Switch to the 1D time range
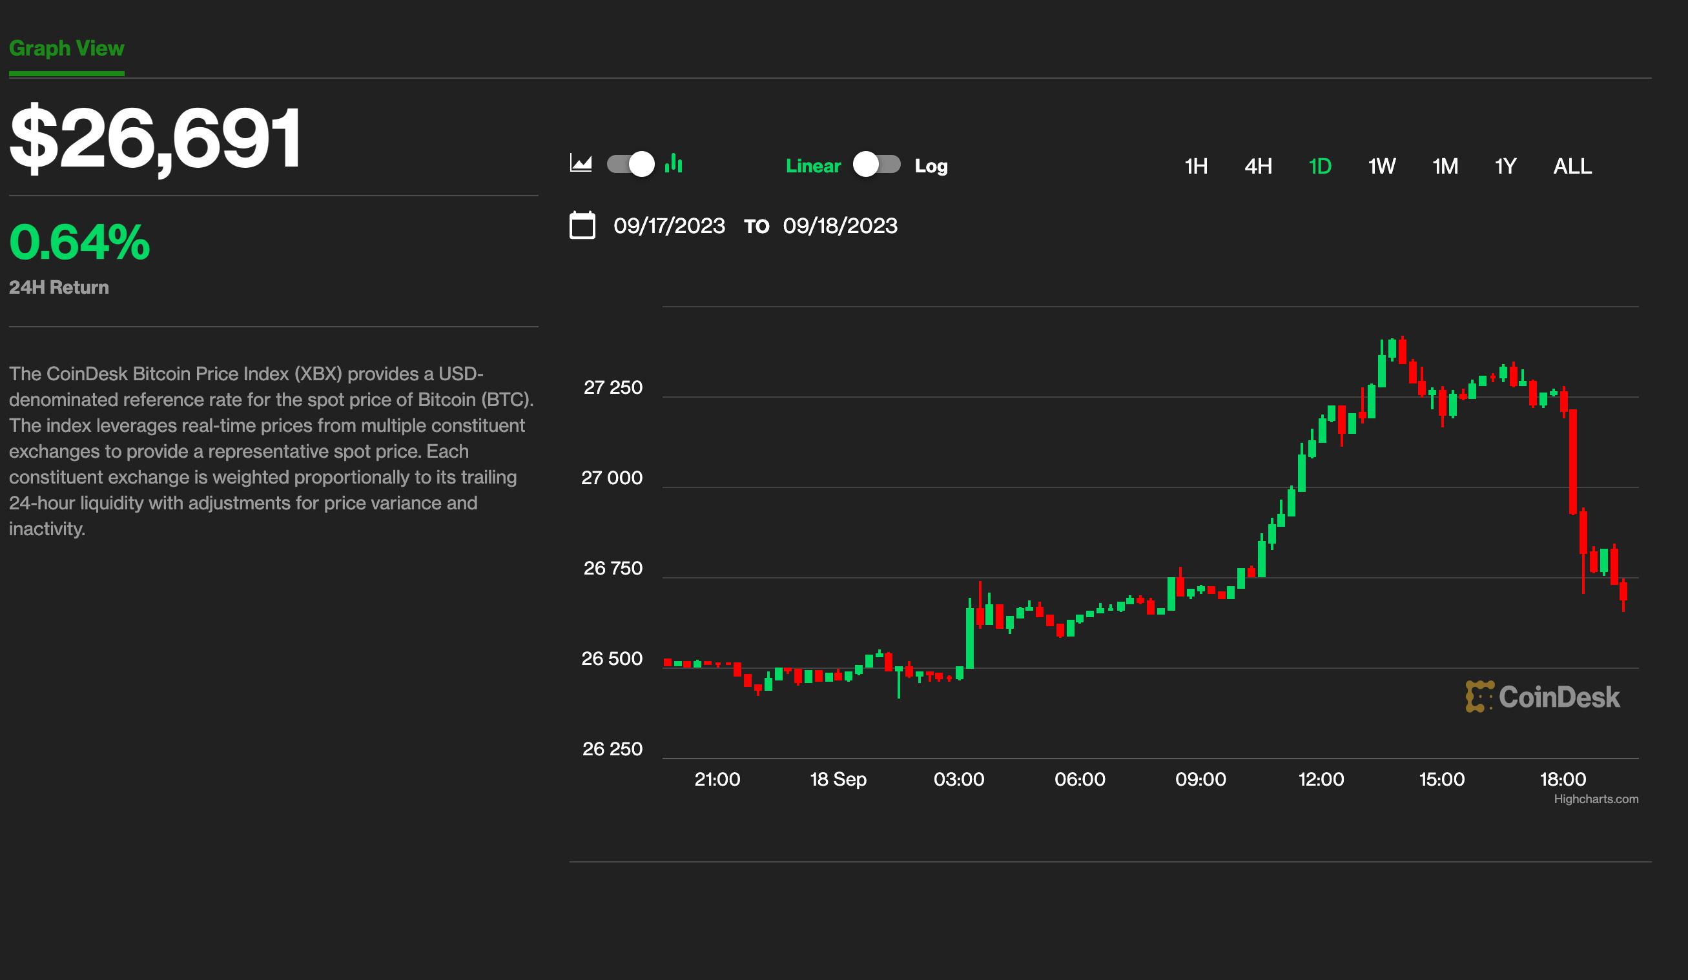Screen dimensions: 1688x980 tap(1319, 166)
